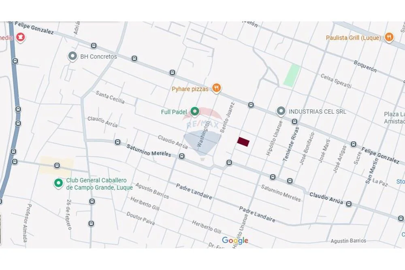405x270 pixels.
Task: Open Club General Caballero green marker
Action: [x=58, y=183]
